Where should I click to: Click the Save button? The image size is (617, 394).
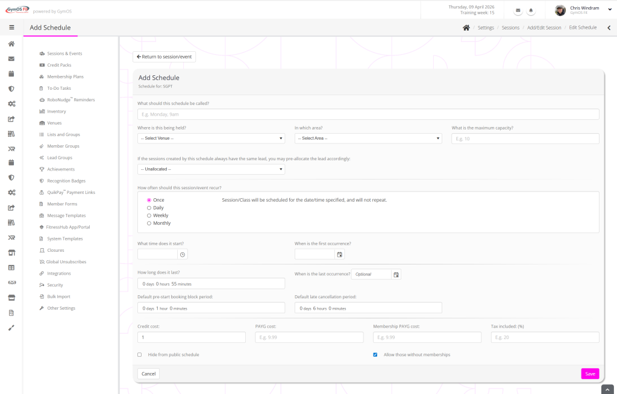point(590,374)
